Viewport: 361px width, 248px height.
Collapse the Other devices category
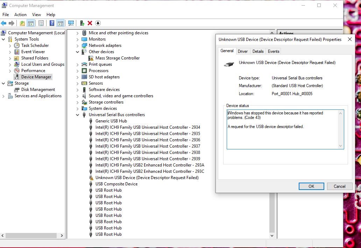pyautogui.click(x=78, y=52)
